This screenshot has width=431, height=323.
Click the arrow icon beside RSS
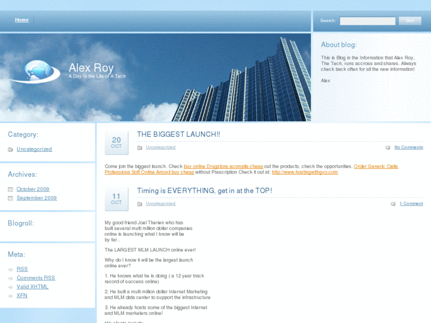(x=11, y=270)
